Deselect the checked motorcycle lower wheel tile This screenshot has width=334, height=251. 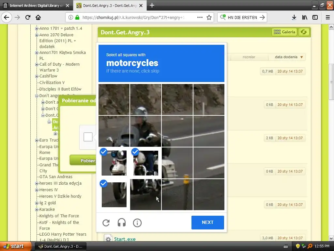click(114, 194)
